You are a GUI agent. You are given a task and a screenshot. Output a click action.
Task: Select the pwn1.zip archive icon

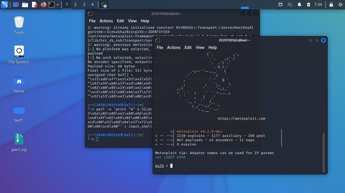click(x=19, y=143)
